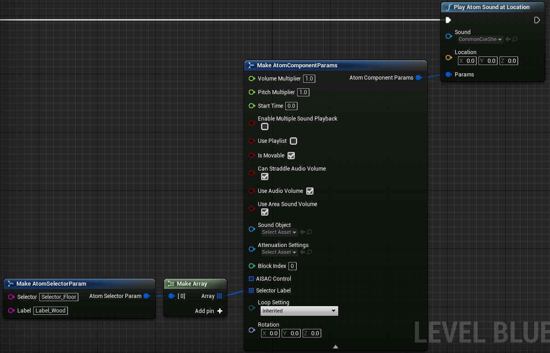The image size is (550, 353).
Task: Uncheck the Is Movable checkbox
Action: [x=291, y=155]
